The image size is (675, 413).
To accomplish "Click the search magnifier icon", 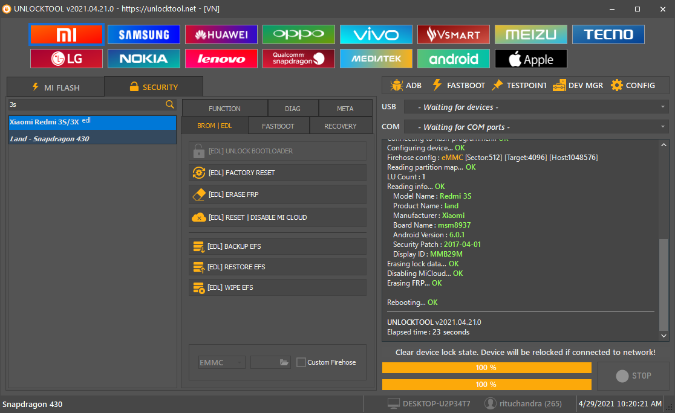I will [170, 104].
